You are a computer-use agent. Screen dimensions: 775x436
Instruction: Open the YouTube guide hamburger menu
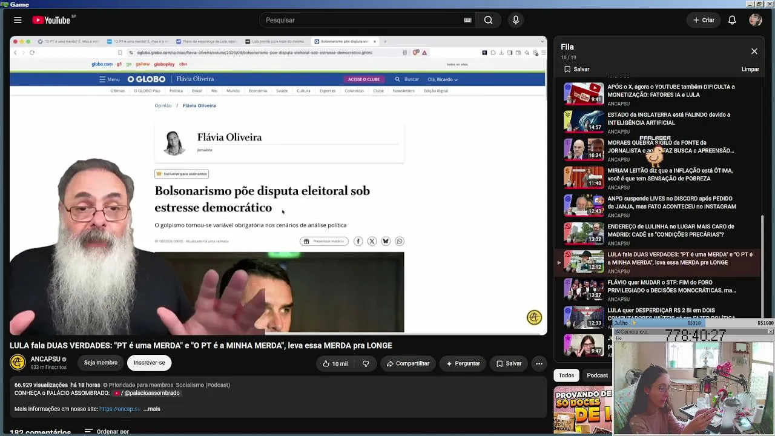click(x=18, y=20)
